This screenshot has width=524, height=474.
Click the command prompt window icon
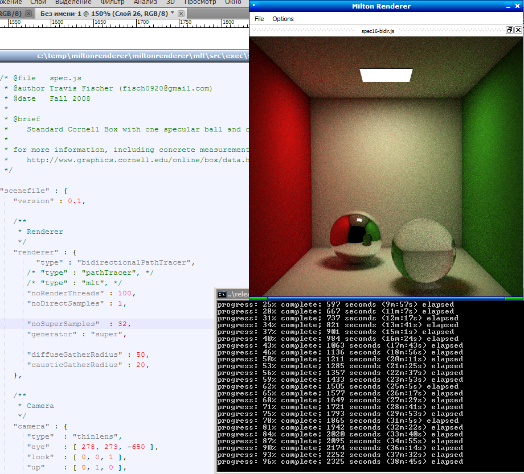(x=222, y=294)
